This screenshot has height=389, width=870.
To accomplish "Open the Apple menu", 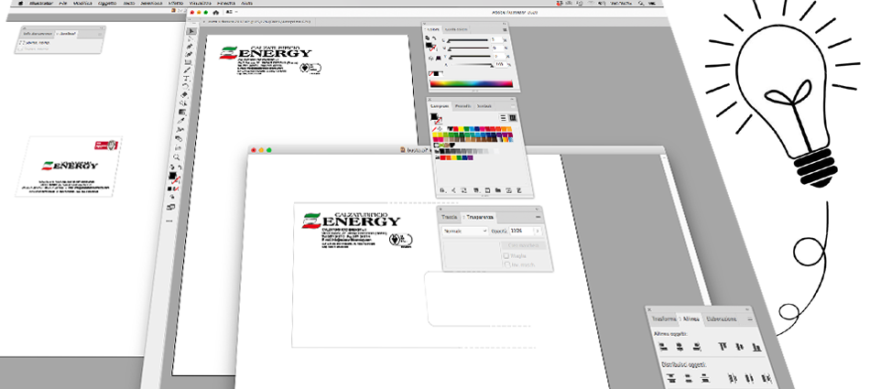I will coord(20,3).
